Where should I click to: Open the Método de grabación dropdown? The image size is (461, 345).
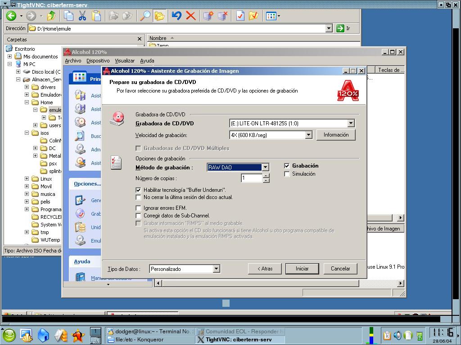(265, 167)
